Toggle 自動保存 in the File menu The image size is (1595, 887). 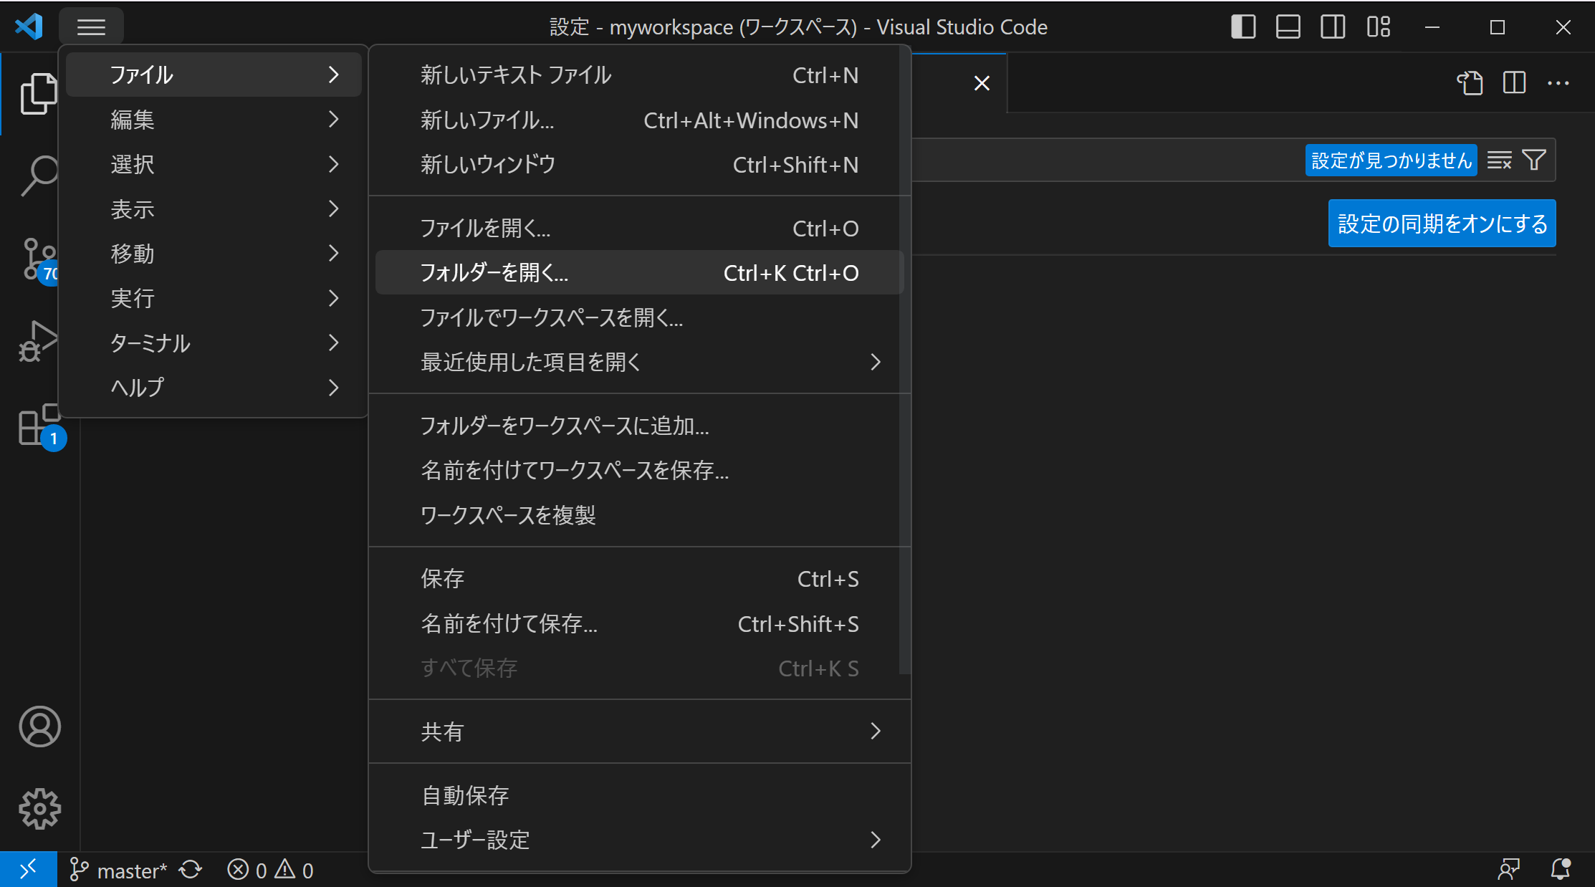point(639,795)
